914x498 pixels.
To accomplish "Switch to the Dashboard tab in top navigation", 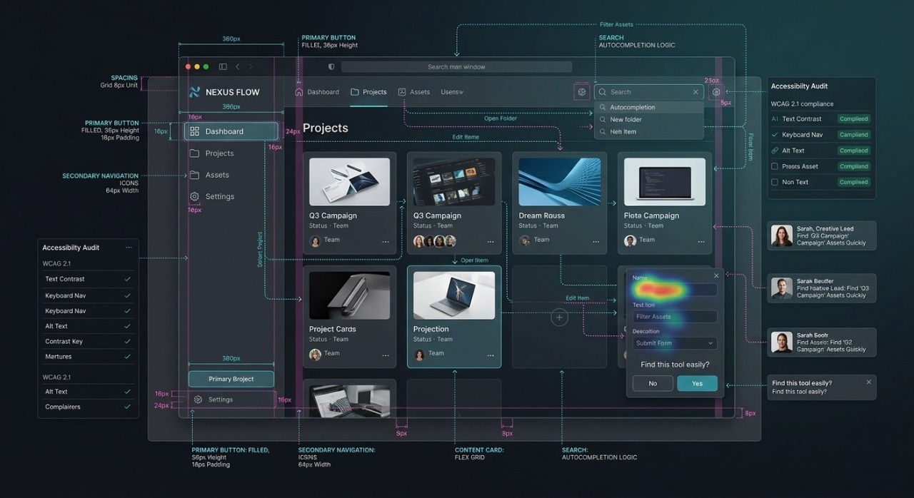I will point(317,92).
